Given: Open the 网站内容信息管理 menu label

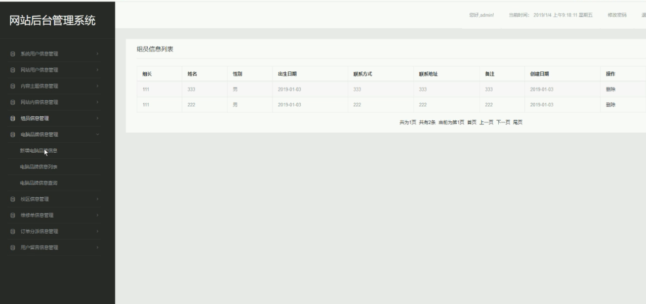Looking at the screenshot, I should tap(39, 102).
